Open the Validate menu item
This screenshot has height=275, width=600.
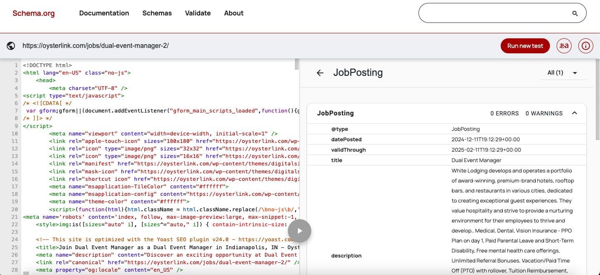tap(198, 13)
